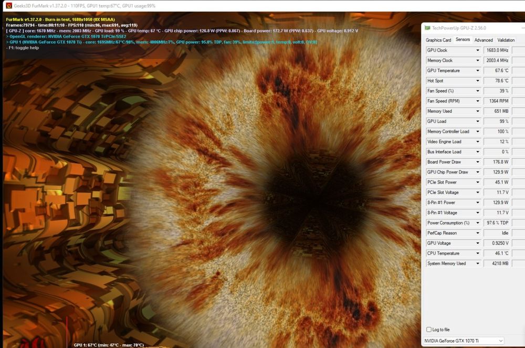Click the GPU-Z logo icon in title bar
Image resolution: width=525 pixels, height=348 pixels.
427,28
